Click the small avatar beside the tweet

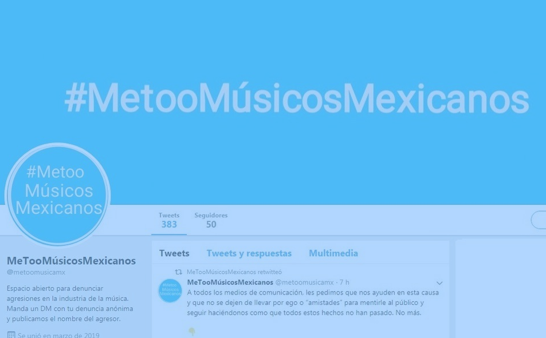[x=170, y=291]
